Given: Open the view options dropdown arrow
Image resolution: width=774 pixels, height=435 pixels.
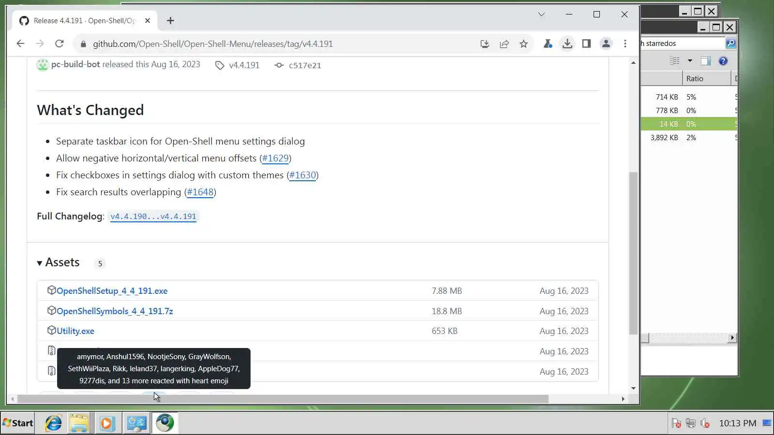Looking at the screenshot, I should pyautogui.click(x=690, y=61).
